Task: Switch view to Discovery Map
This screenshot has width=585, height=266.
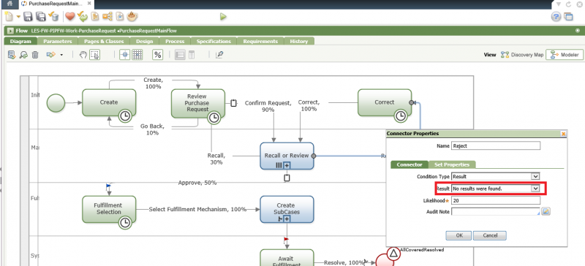Action: (x=522, y=55)
